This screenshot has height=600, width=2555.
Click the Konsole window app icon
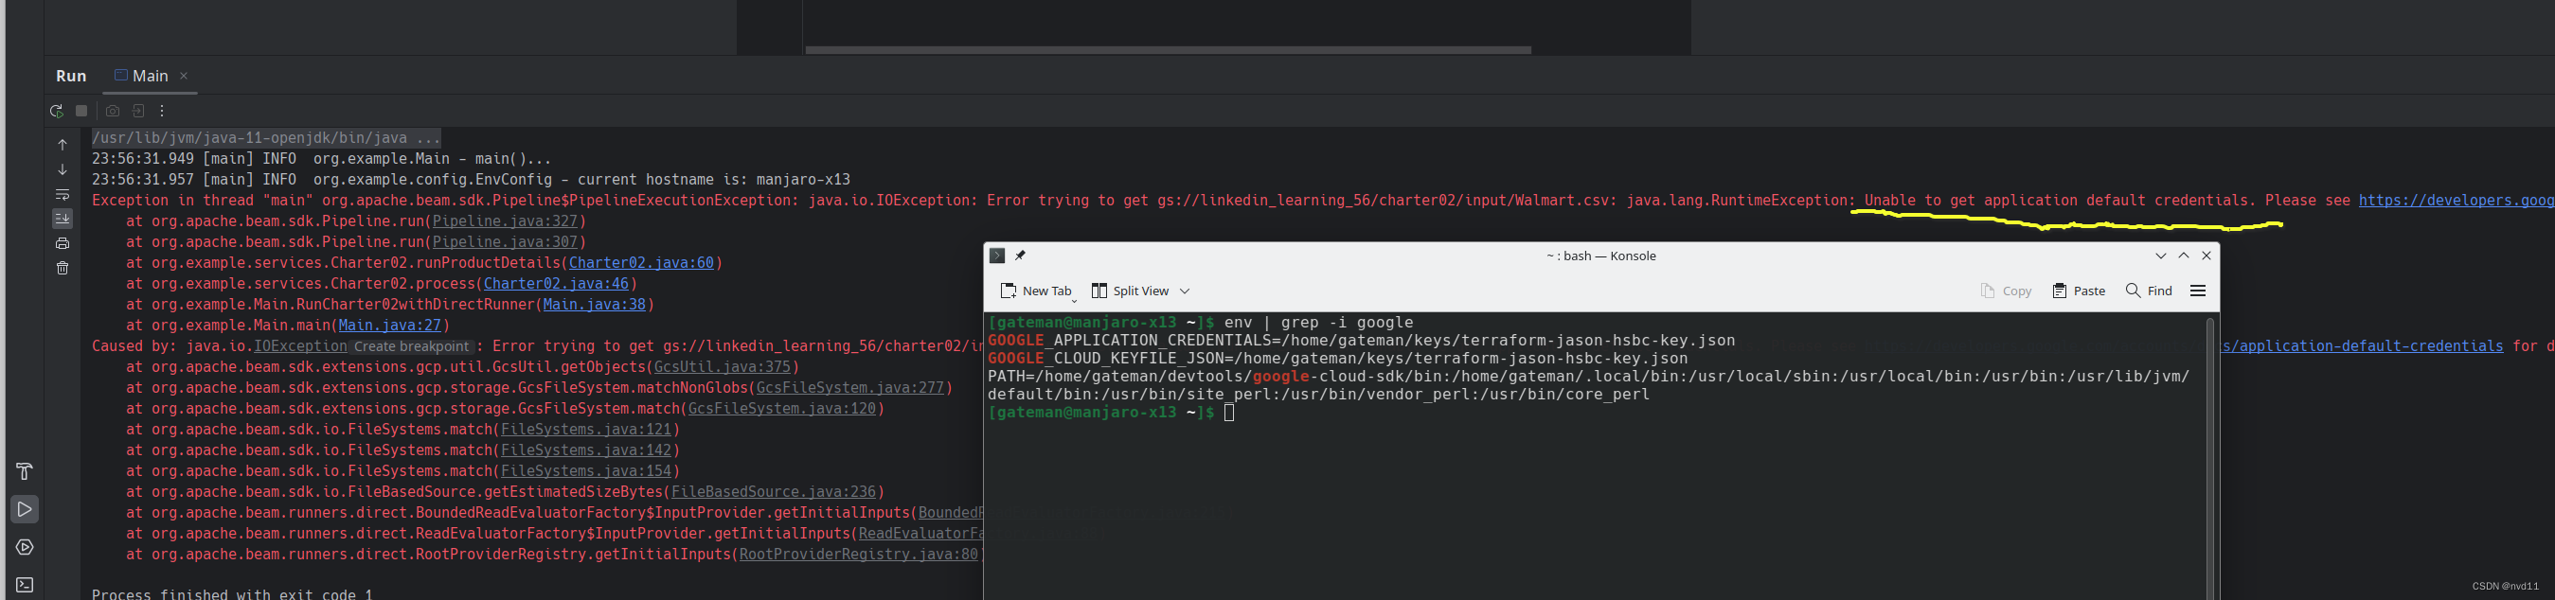[x=998, y=256]
